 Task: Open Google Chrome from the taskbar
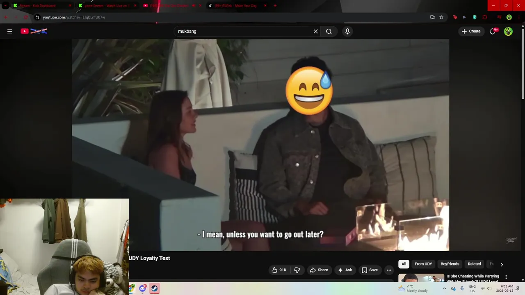(131, 288)
